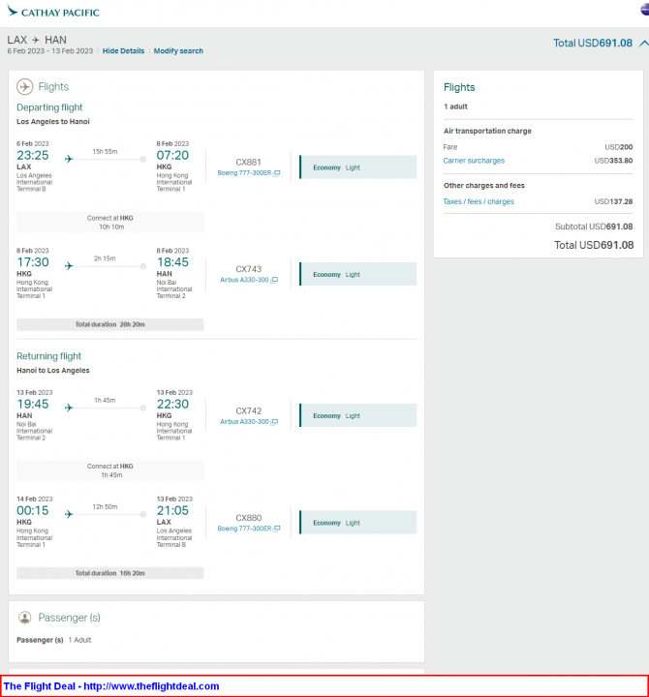Open Boeing 777-300ER link for CX881
The width and height of the screenshot is (649, 697).
(x=244, y=173)
